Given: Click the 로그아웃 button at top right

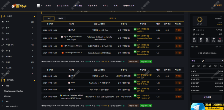Looking at the screenshot, I should [x=218, y=5].
